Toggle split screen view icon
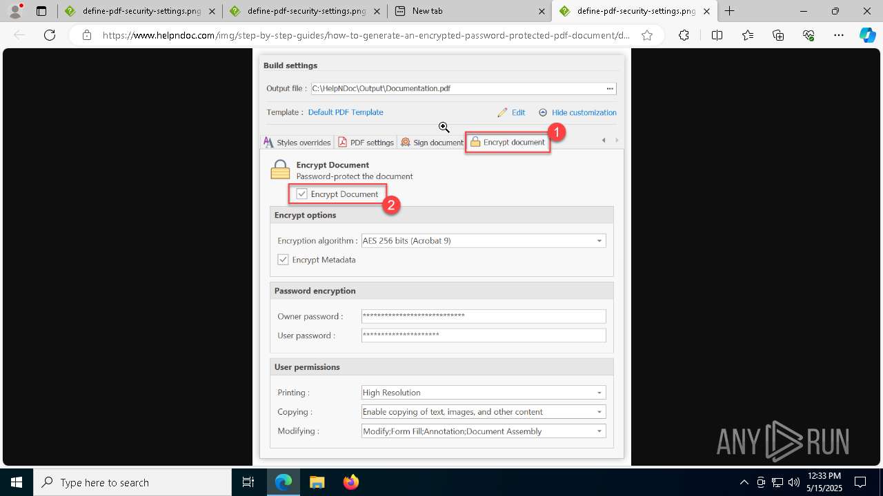This screenshot has width=883, height=496. click(x=717, y=36)
